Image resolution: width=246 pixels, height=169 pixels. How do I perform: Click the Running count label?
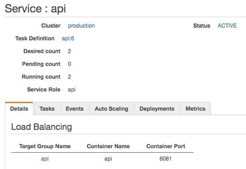[41, 77]
